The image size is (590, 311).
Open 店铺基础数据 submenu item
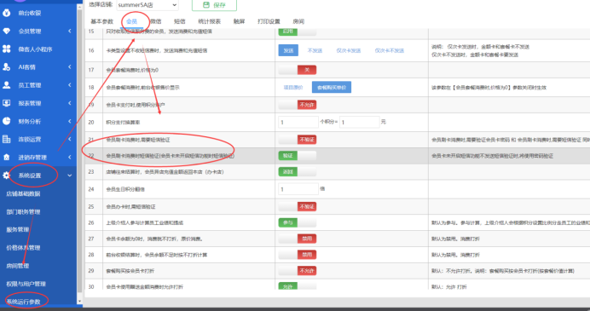pos(23,193)
